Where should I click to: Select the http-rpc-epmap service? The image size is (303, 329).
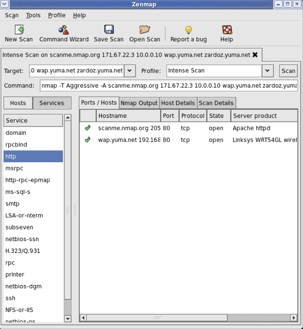[33, 180]
